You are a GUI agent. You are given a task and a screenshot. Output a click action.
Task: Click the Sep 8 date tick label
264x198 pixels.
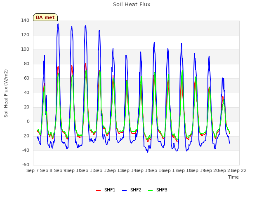[46, 170]
